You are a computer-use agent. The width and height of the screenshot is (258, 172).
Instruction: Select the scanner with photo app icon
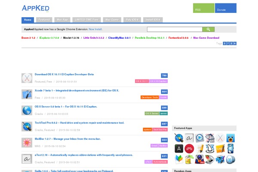[x=210, y=160]
